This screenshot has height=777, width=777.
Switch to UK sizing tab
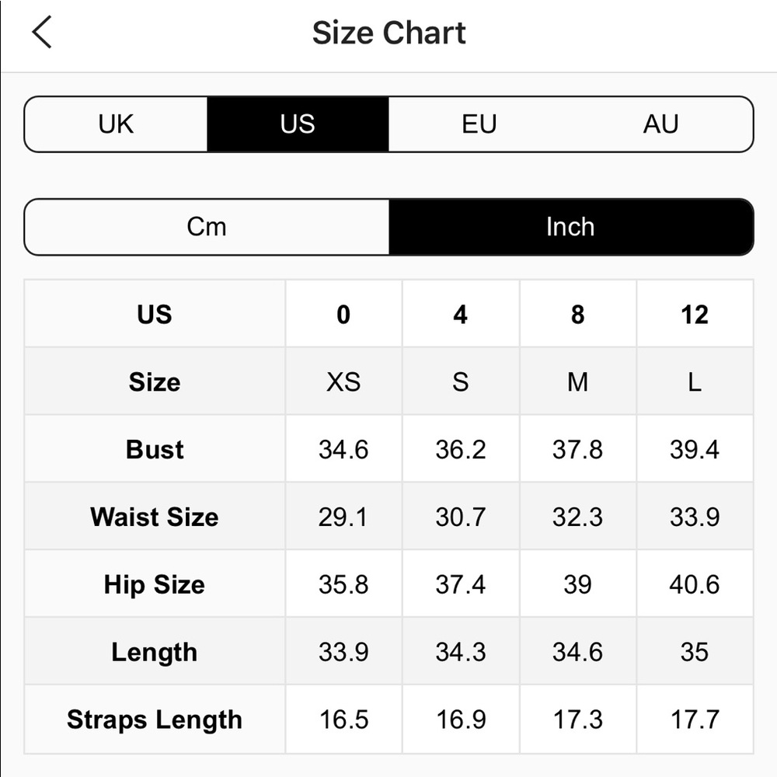(x=116, y=124)
